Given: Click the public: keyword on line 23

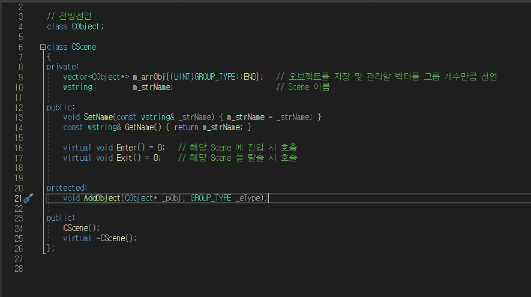Looking at the screenshot, I should [61, 218].
